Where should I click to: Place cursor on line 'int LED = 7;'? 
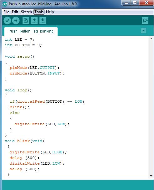pyautogui.click(x=20, y=39)
